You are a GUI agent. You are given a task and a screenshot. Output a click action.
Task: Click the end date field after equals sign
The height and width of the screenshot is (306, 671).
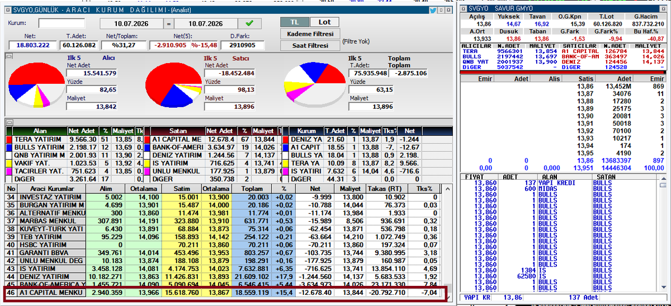click(206, 23)
